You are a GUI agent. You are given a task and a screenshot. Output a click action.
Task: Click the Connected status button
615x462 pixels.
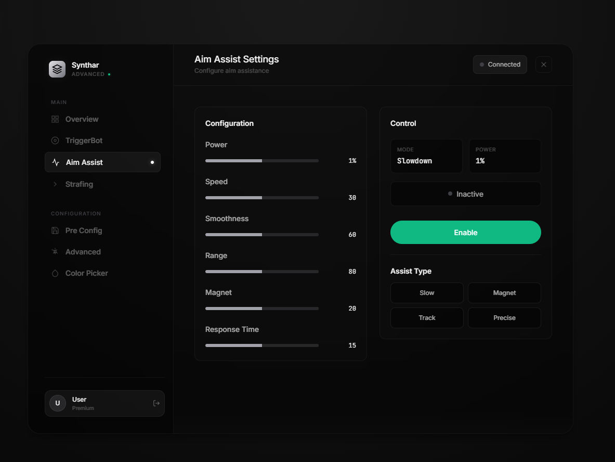click(x=500, y=64)
